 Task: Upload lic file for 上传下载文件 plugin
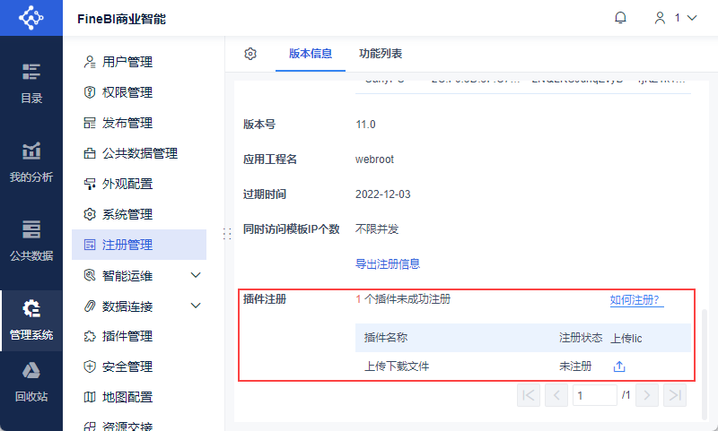coord(619,366)
